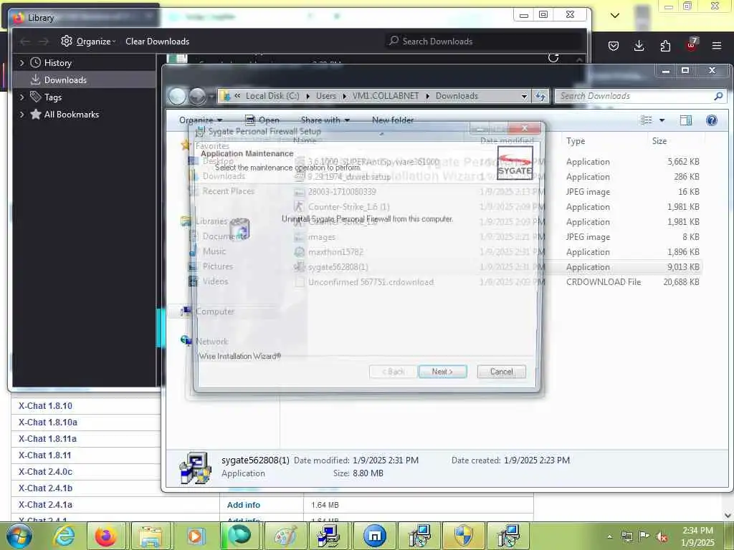Open Windows Explorer taskbar icon
734x550 pixels.
(151, 536)
